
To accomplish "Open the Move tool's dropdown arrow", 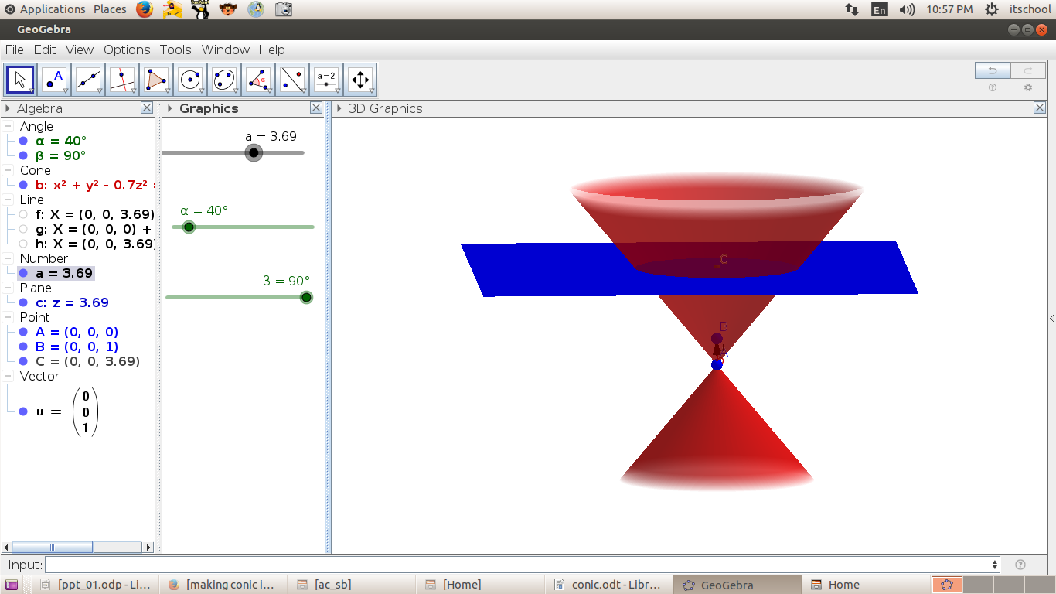I will coord(30,90).
